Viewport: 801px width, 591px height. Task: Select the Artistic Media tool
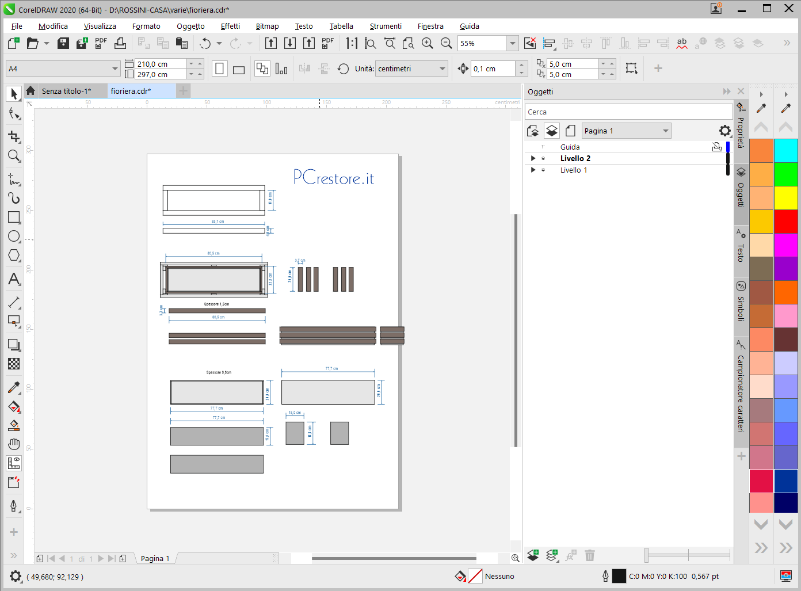[14, 198]
